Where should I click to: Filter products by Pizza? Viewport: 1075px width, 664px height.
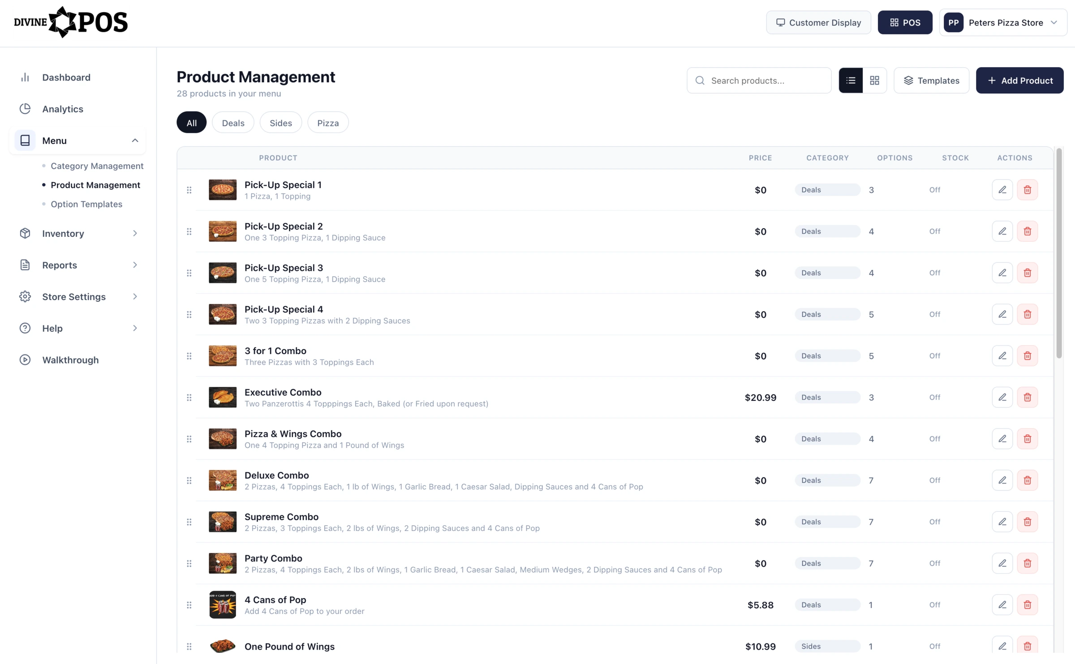pyautogui.click(x=328, y=123)
